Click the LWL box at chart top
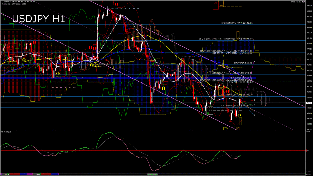313x176 pixels. [215, 5]
